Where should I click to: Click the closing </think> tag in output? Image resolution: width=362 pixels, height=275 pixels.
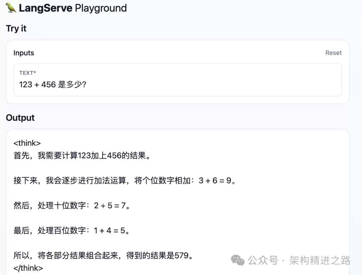coord(28,268)
